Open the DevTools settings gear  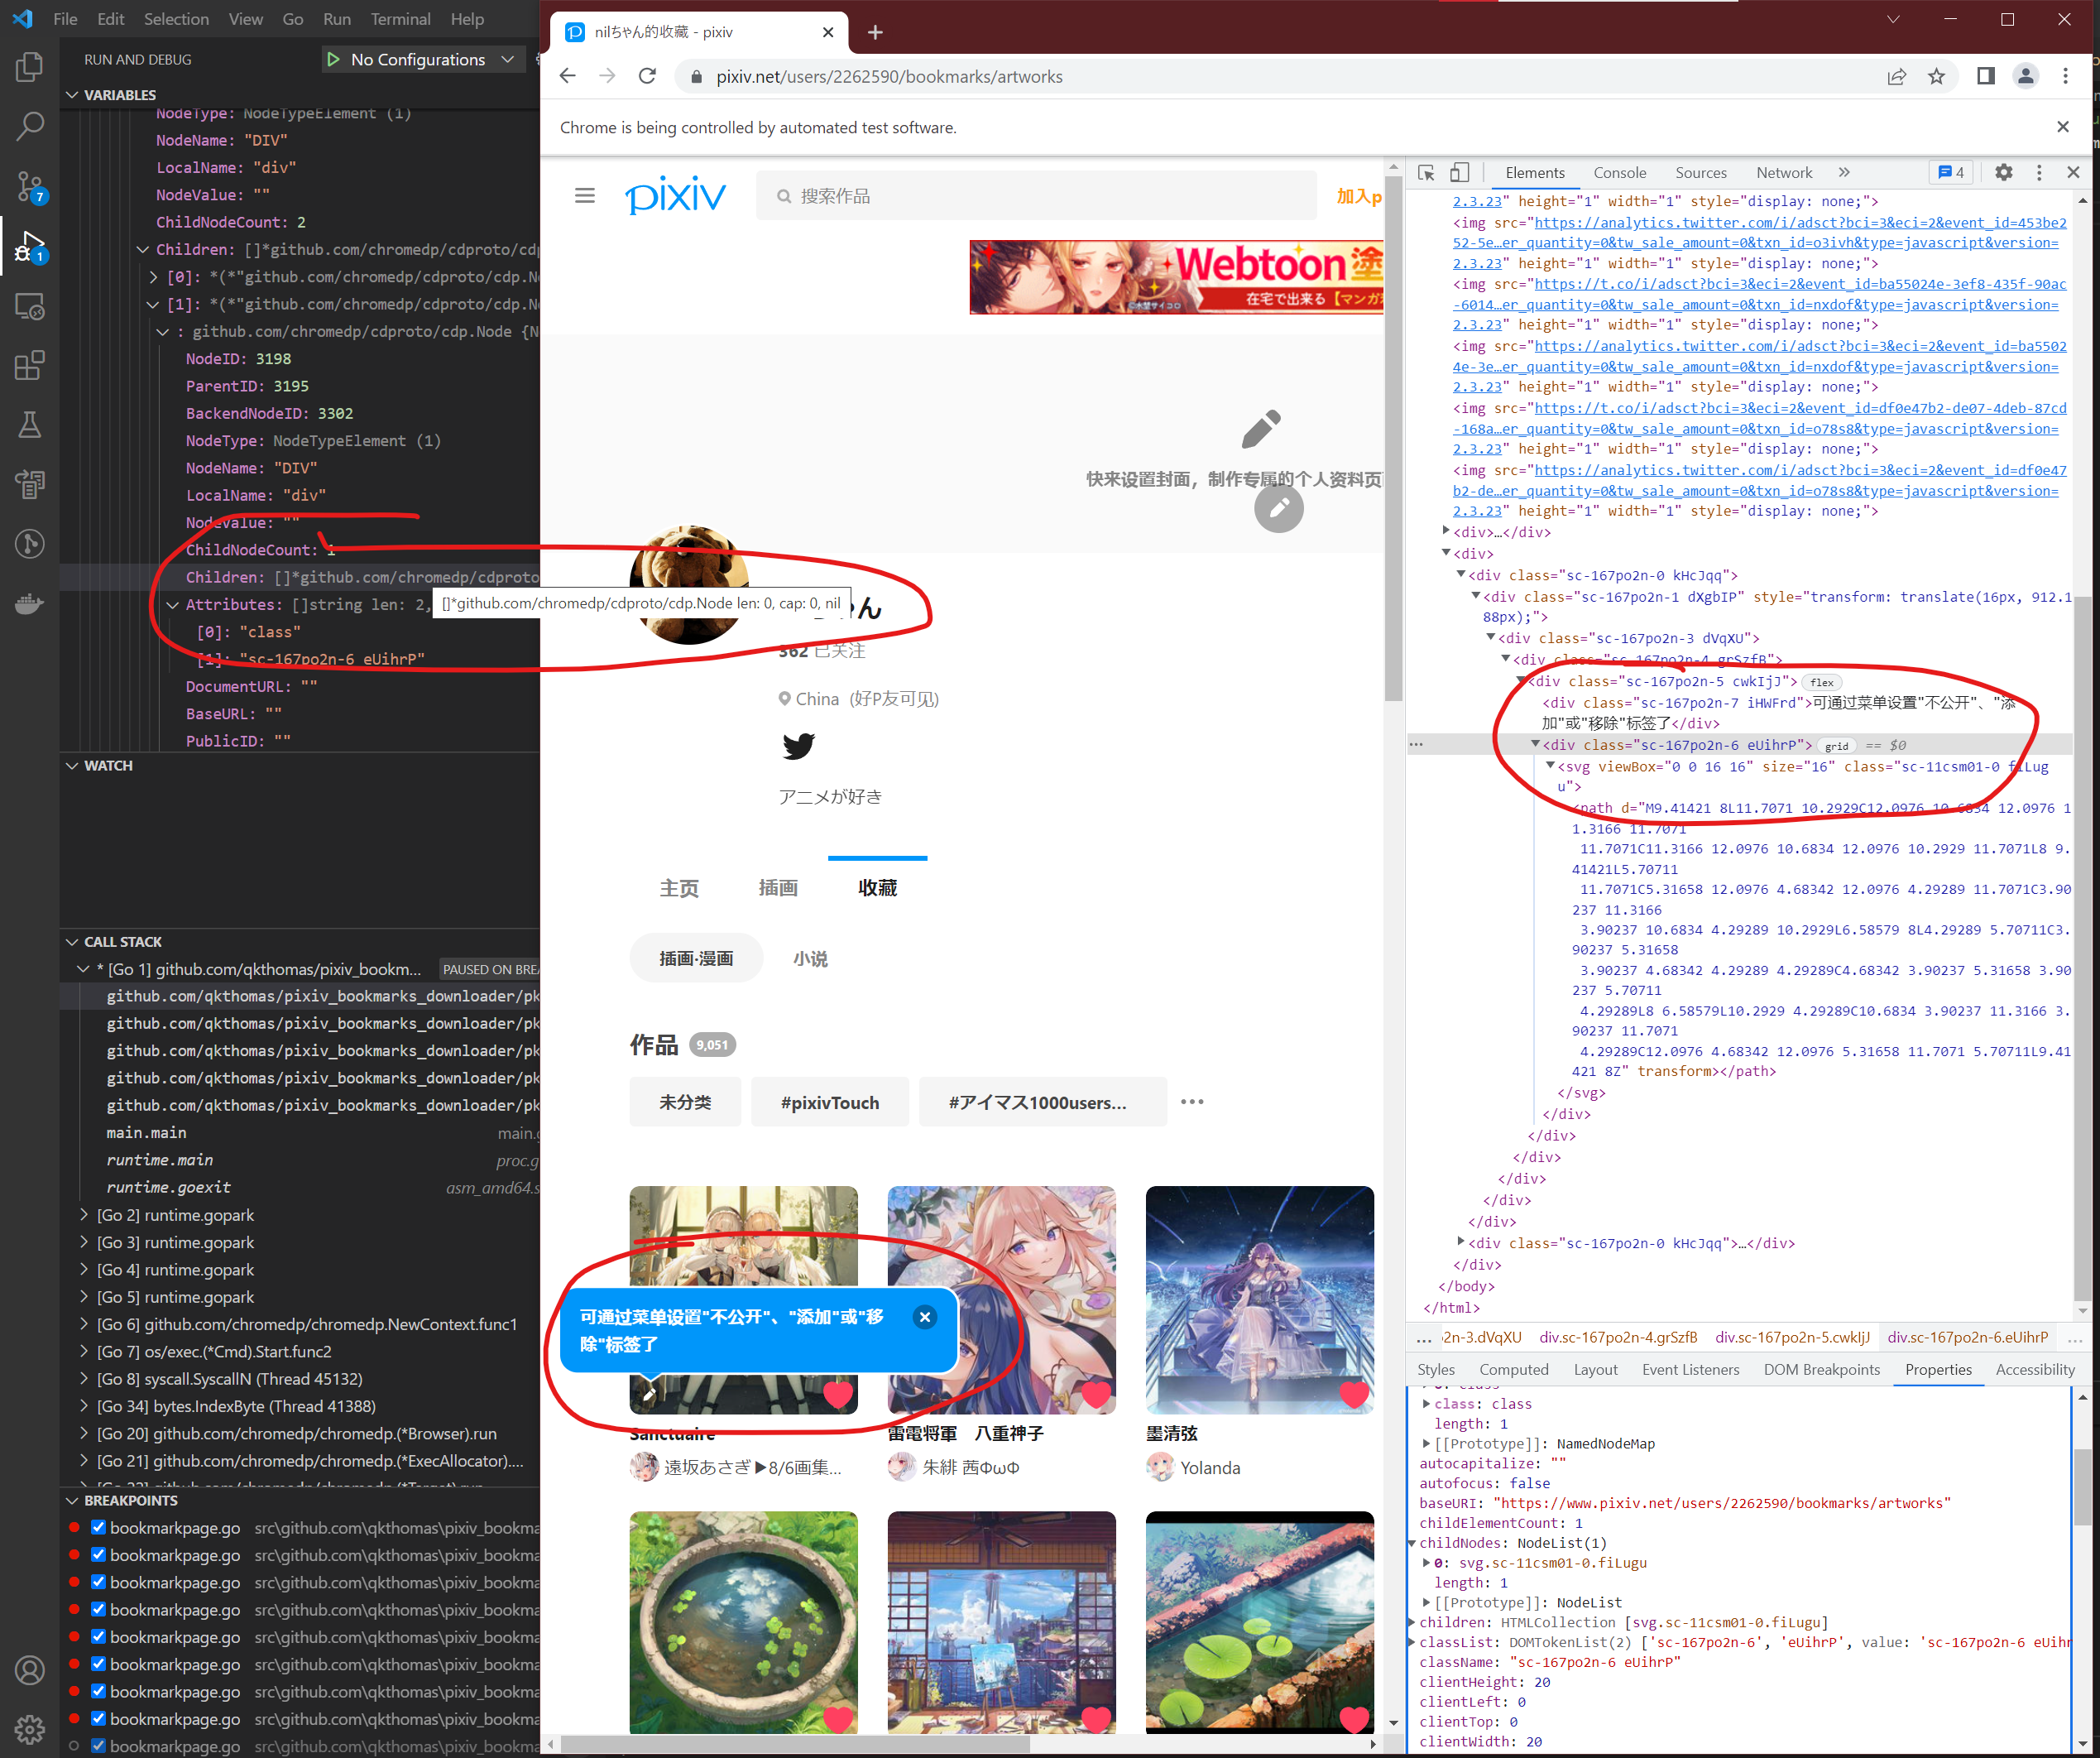2004,172
